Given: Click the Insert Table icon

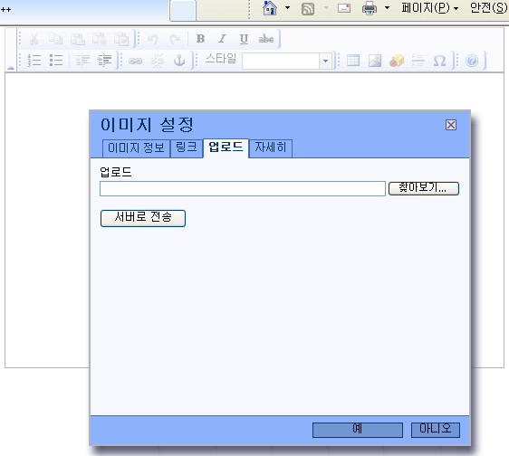Looking at the screenshot, I should point(353,61).
